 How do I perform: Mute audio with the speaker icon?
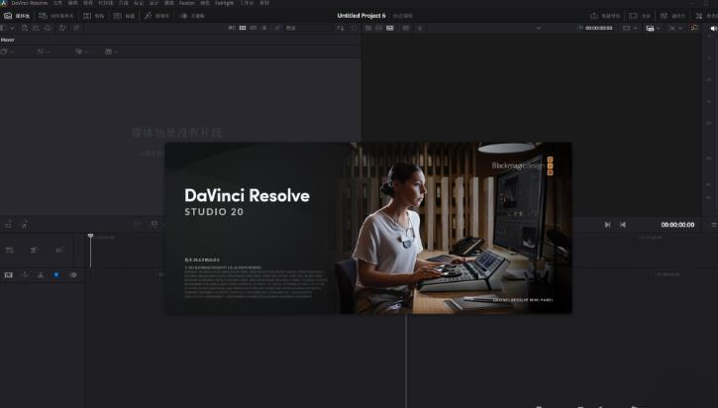[x=713, y=29]
